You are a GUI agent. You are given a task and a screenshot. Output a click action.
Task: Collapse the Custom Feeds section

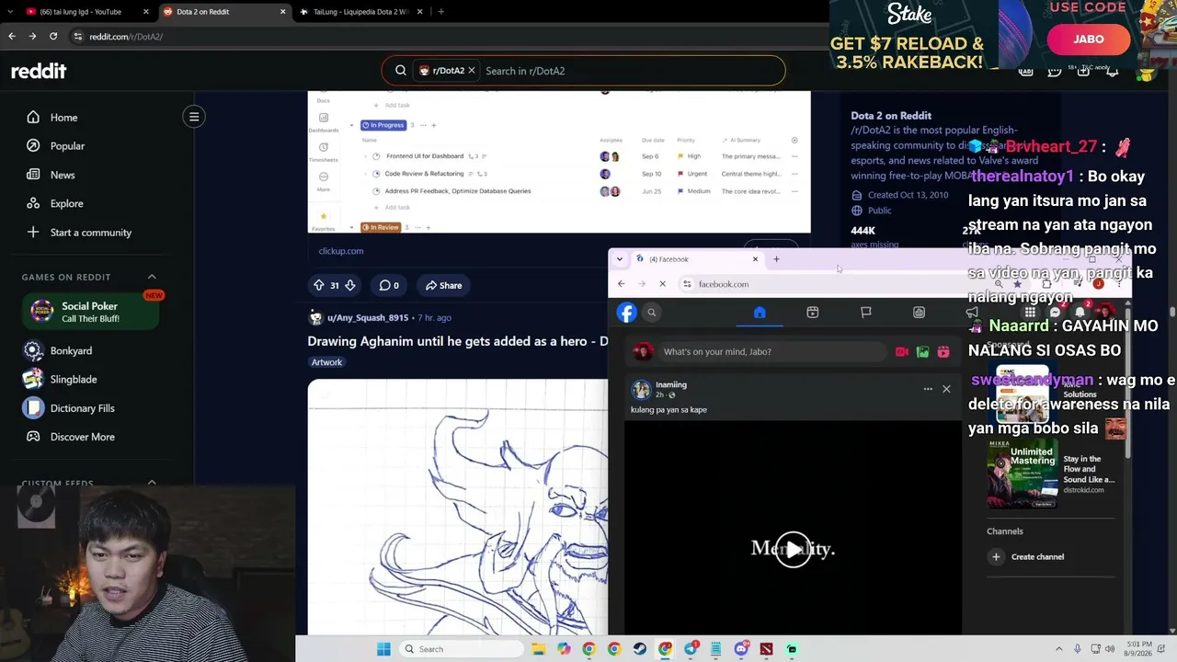click(x=152, y=483)
